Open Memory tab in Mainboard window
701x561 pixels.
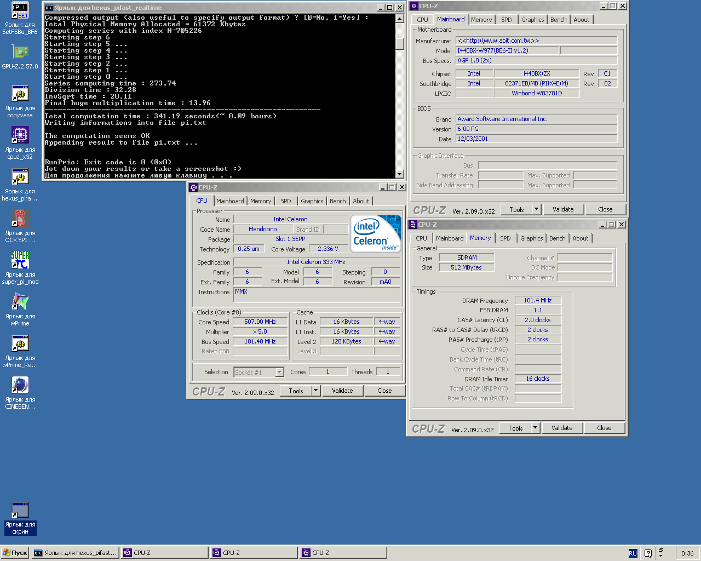(x=481, y=20)
